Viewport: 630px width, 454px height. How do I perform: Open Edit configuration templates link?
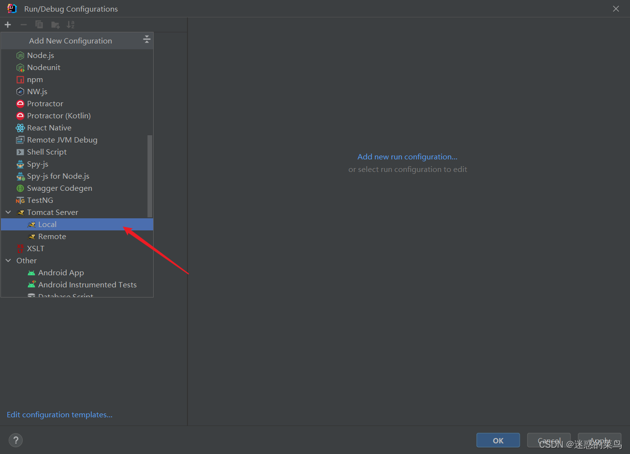[x=59, y=415]
